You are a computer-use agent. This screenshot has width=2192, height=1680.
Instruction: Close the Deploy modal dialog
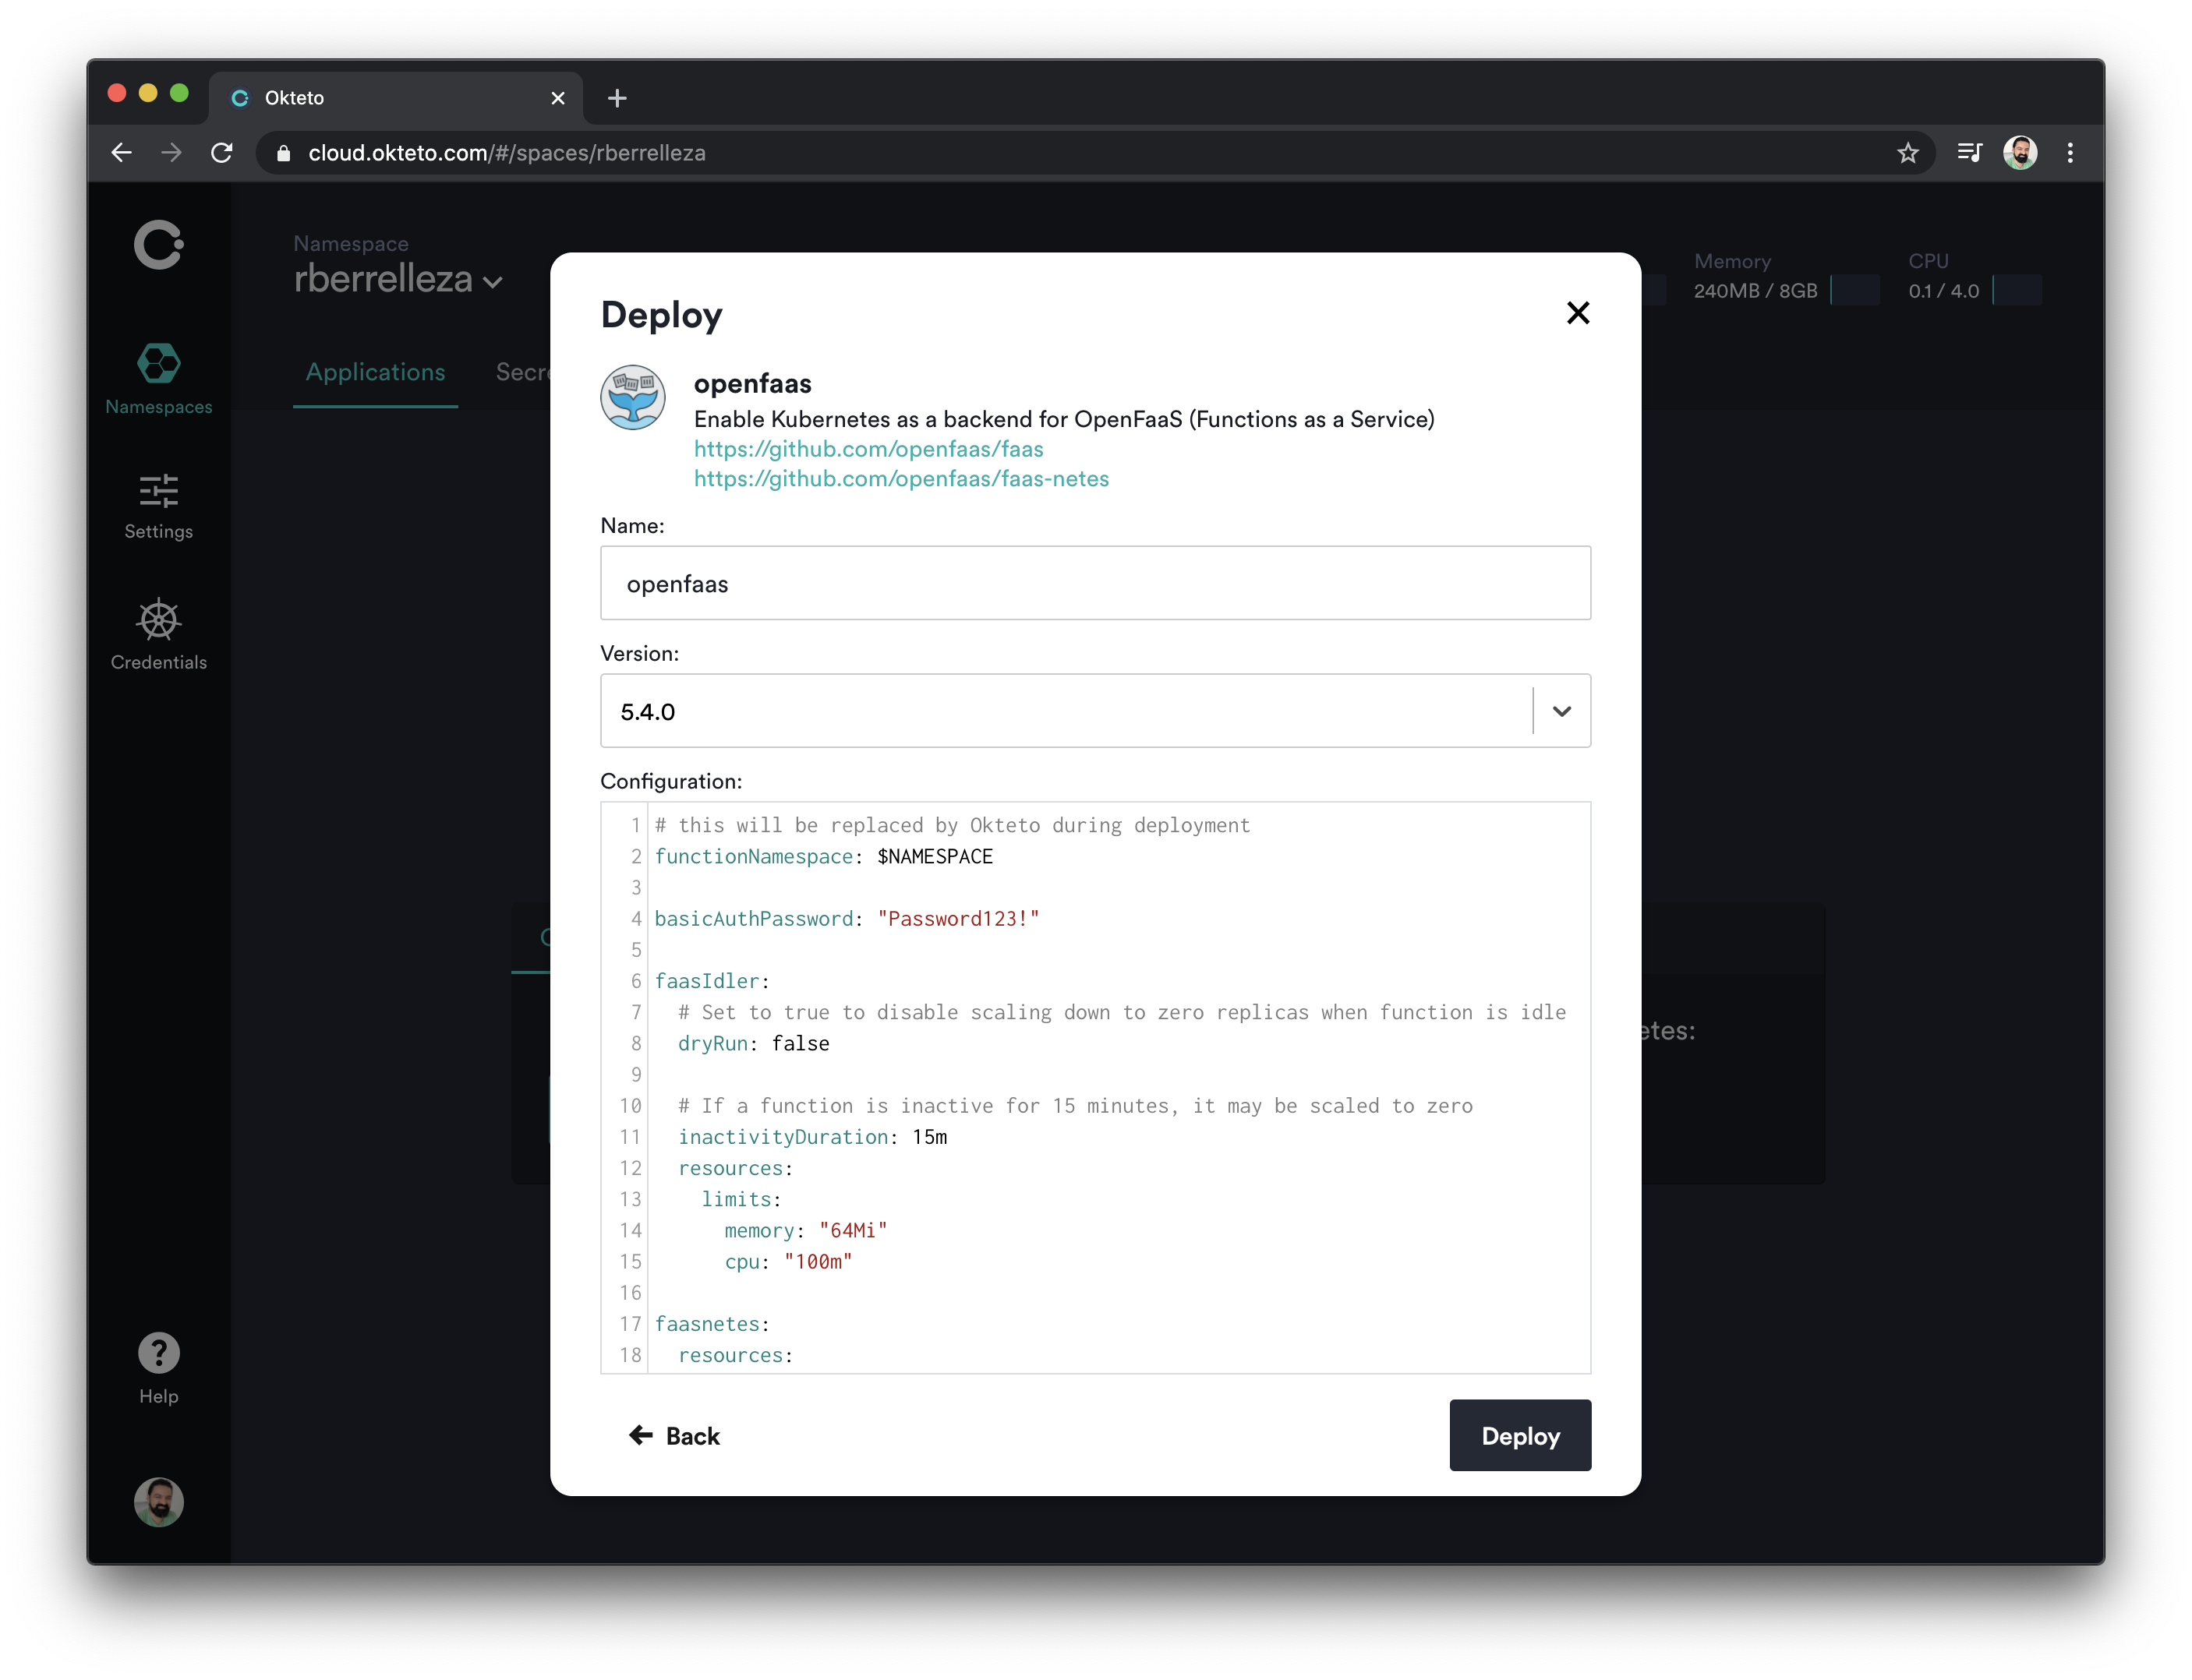pyautogui.click(x=1578, y=312)
